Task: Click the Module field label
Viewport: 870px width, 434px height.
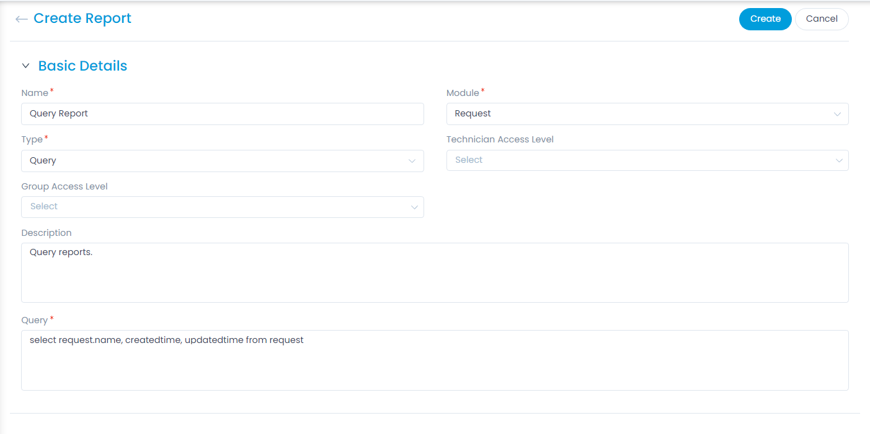Action: click(463, 93)
